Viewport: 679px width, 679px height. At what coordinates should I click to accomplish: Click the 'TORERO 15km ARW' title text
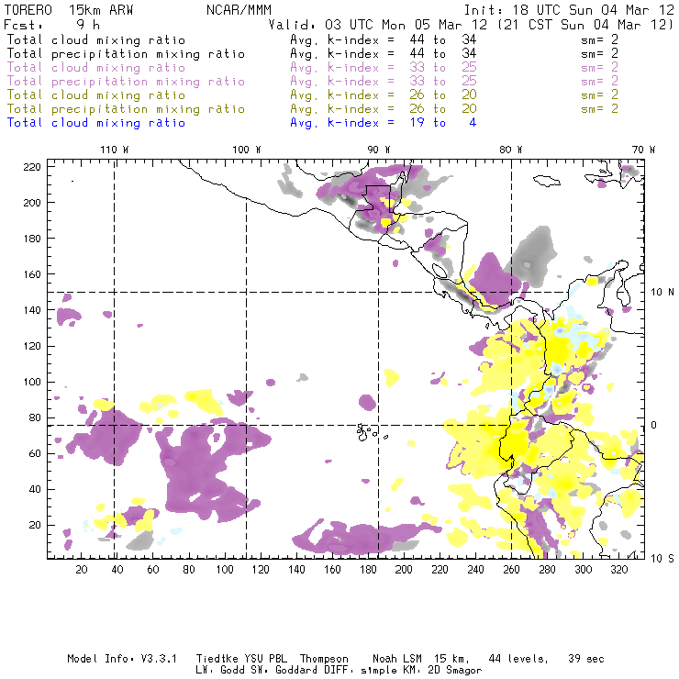pyautogui.click(x=69, y=10)
